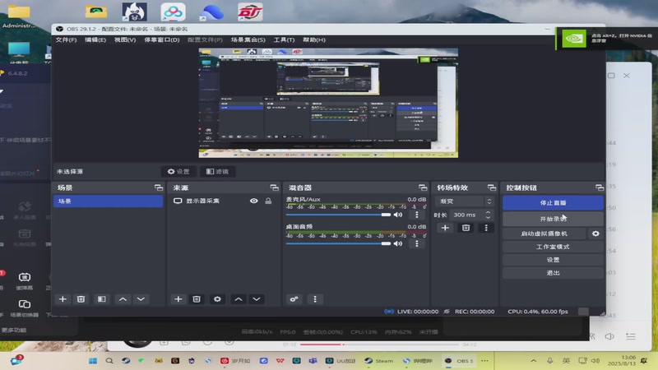Click source toolbar 滤镜 button
The image size is (658, 370).
coord(217,172)
